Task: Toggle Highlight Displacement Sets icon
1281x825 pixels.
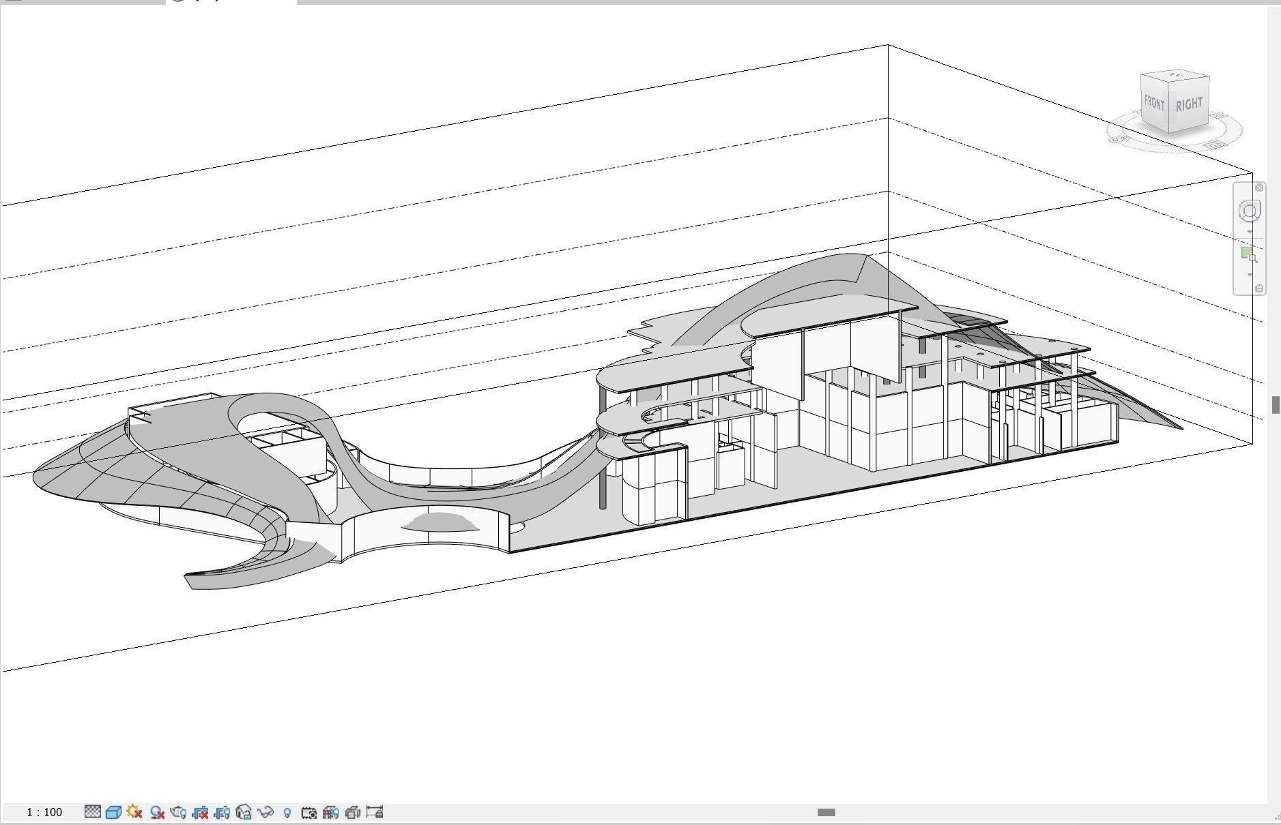Action: coord(353,812)
